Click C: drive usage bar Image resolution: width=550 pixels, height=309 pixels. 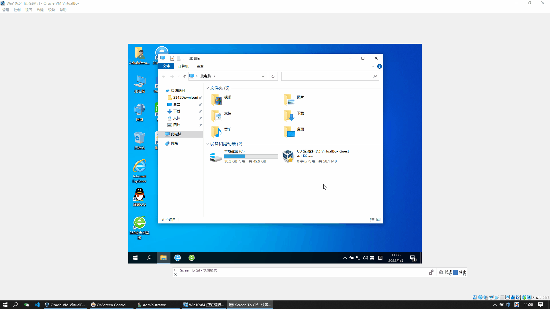point(251,157)
